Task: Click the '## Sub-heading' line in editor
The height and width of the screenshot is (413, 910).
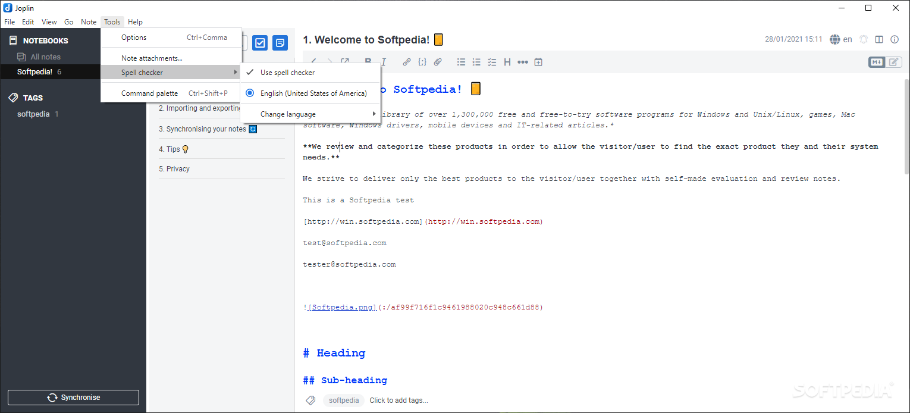Action: (345, 380)
